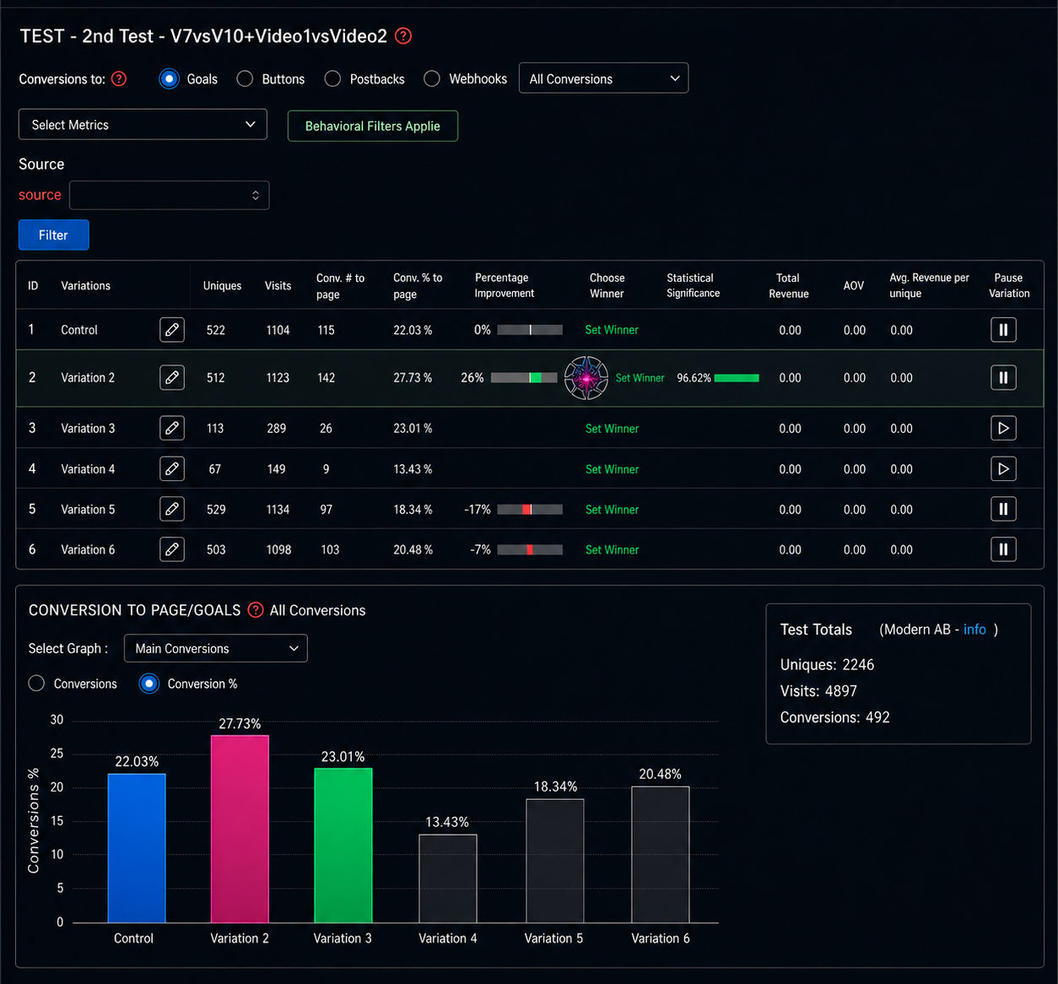Click the Percentage Improvement column header
The height and width of the screenshot is (984, 1058).
click(505, 285)
